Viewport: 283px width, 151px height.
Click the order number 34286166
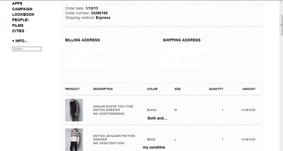[99, 13]
